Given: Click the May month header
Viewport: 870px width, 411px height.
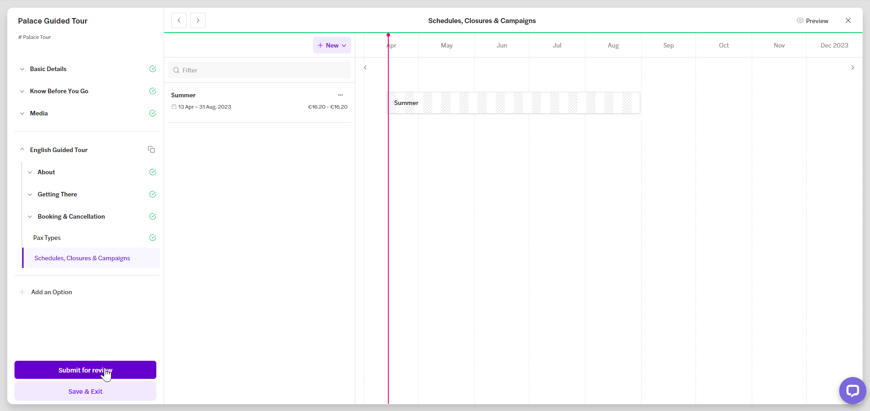Looking at the screenshot, I should (447, 45).
